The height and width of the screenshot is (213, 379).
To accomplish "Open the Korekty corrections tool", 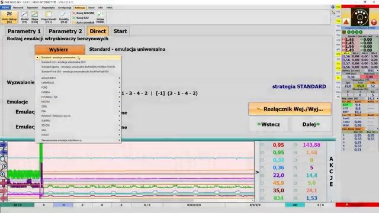I will tap(64, 17).
